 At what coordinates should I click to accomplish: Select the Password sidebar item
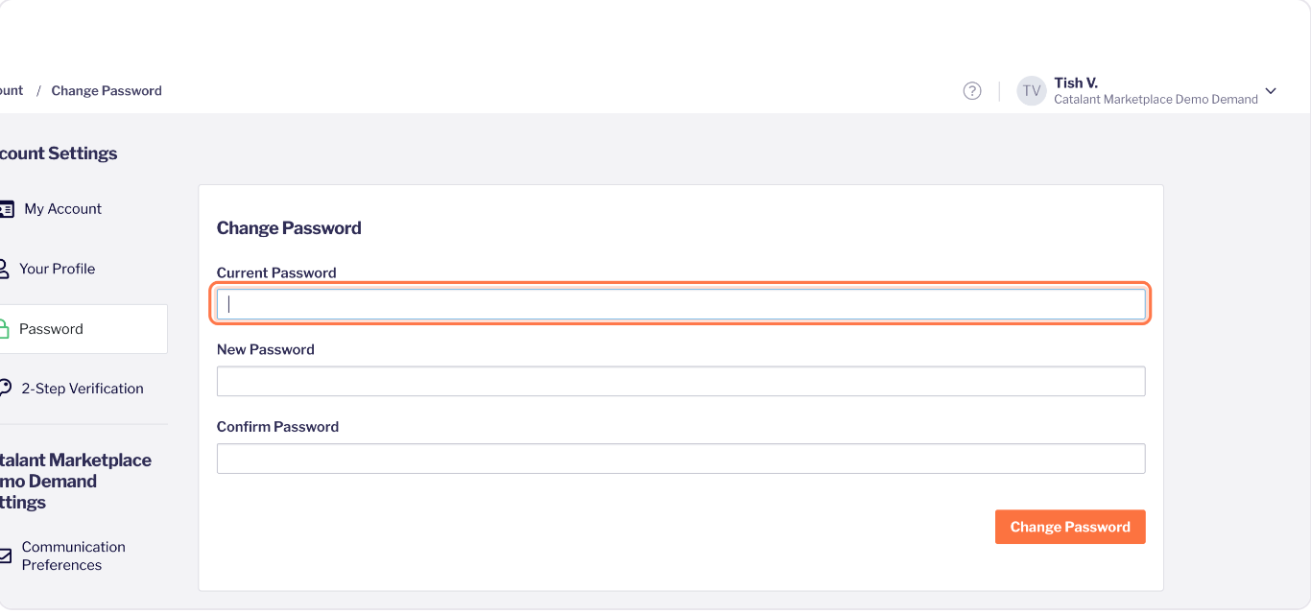52,329
